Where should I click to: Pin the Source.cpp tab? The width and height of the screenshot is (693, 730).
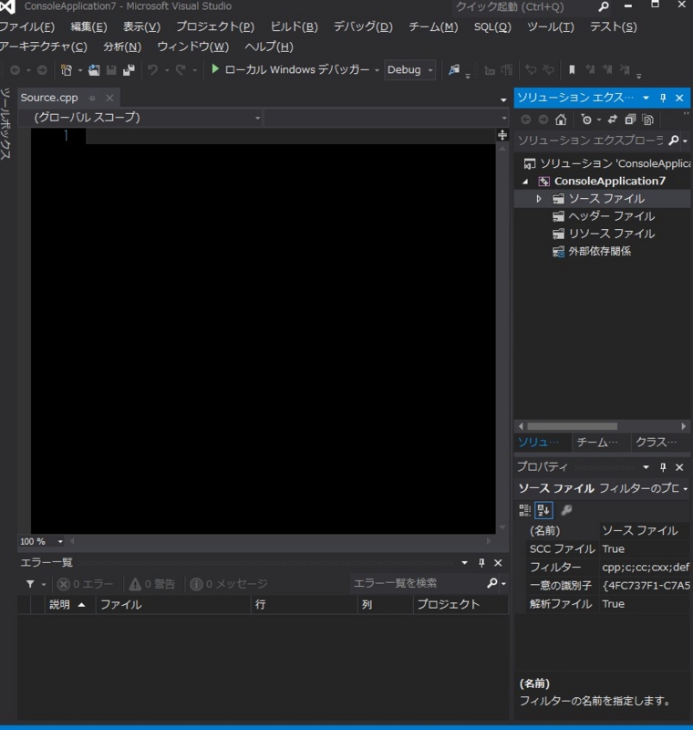pos(91,99)
